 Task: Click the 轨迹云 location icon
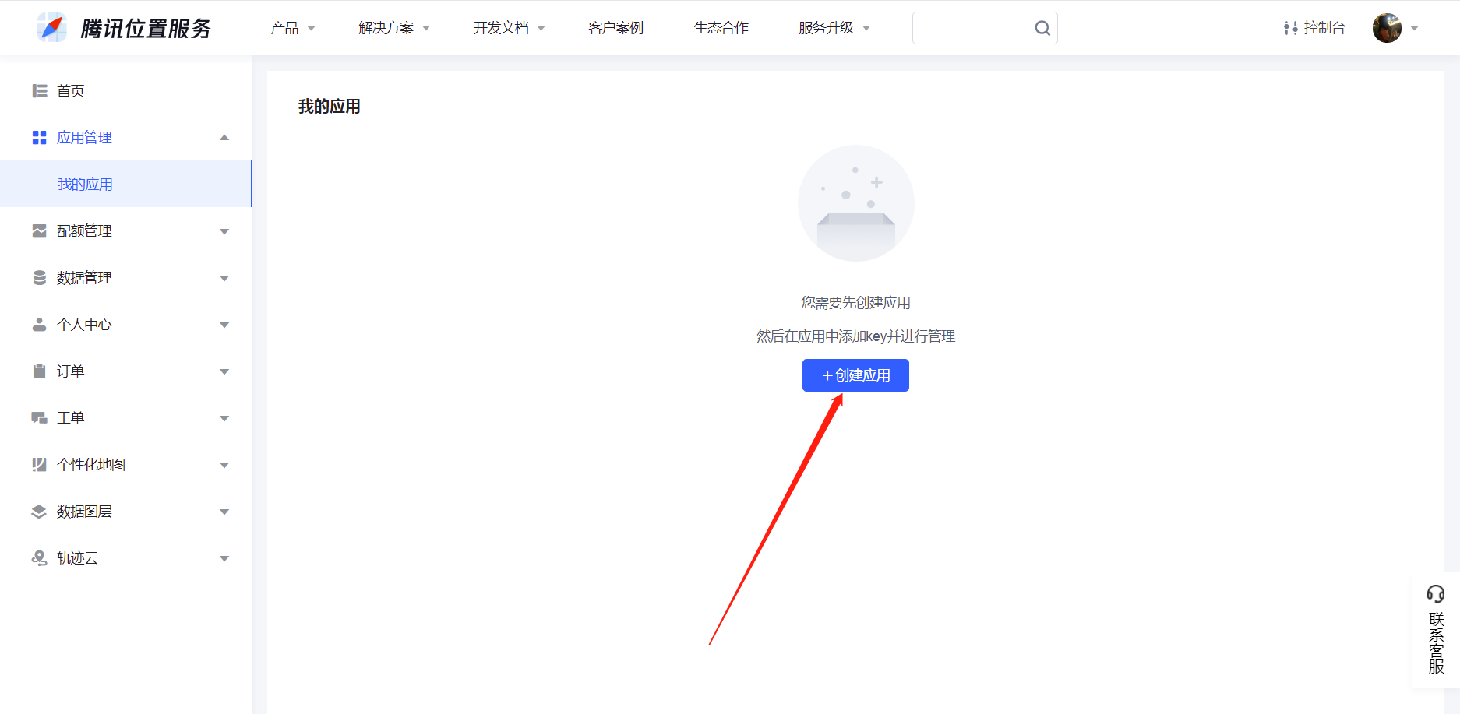(40, 558)
